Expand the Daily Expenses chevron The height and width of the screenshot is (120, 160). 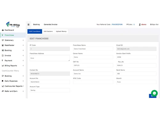(23, 81)
